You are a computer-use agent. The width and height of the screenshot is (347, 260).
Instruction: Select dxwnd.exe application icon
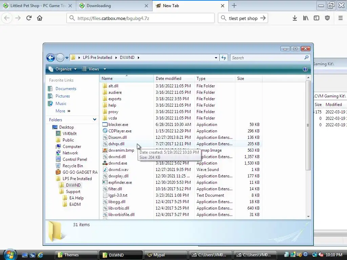click(x=105, y=163)
